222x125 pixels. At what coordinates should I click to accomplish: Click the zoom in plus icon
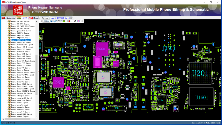point(52,21)
